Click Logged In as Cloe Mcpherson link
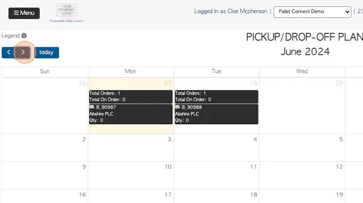363x203 pixels. (231, 12)
